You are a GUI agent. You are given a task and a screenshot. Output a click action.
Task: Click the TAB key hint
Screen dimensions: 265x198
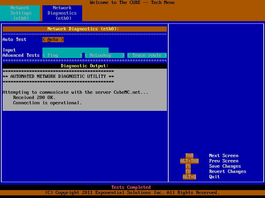[x=189, y=155]
